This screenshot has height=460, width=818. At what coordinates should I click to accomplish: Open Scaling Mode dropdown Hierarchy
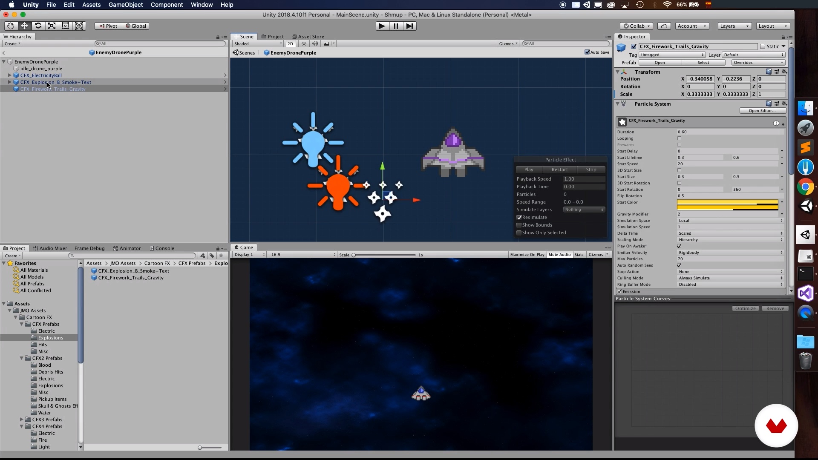pyautogui.click(x=731, y=240)
